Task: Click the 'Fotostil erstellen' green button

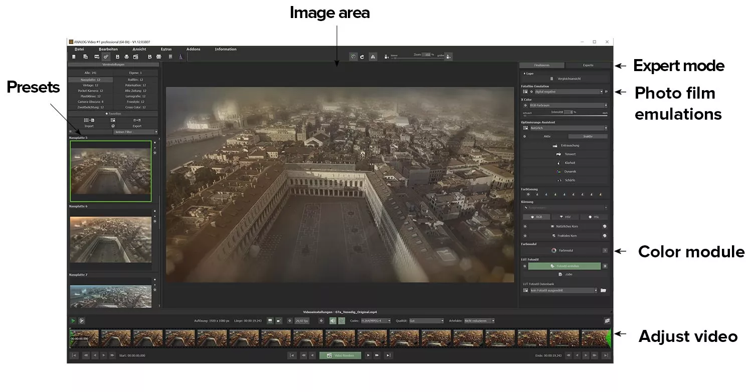Action: click(565, 266)
